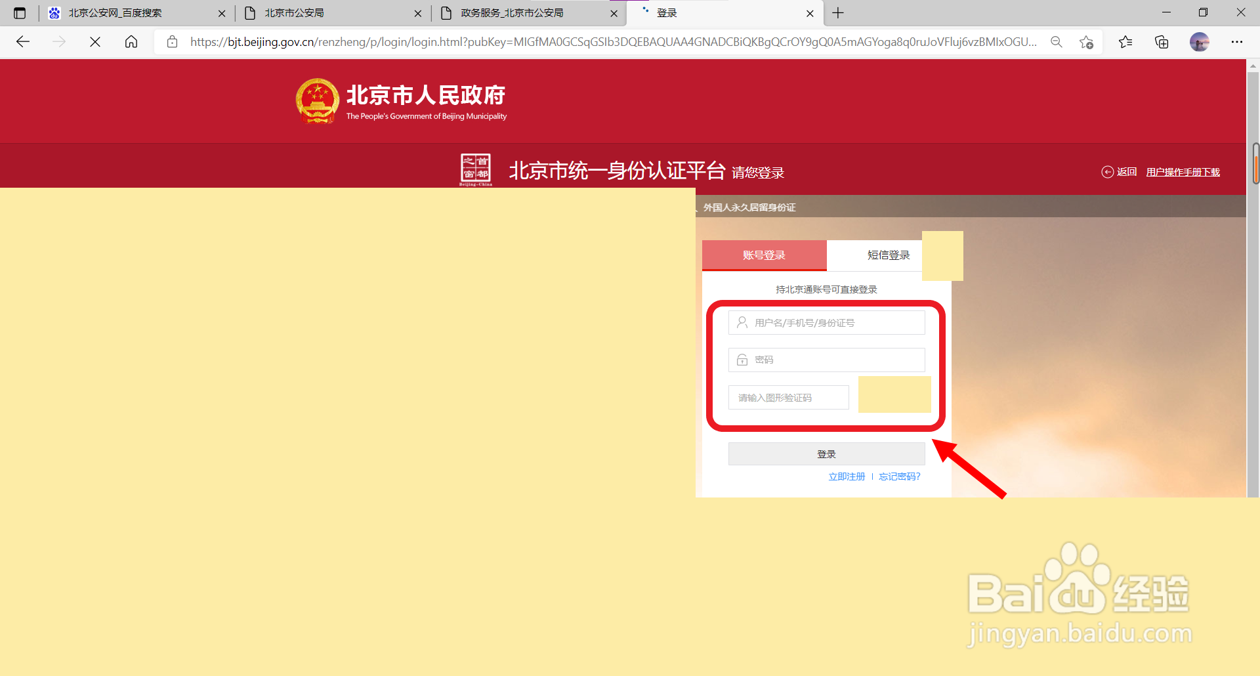Image resolution: width=1260 pixels, height=676 pixels.
Task: Minimize the browser window
Action: [1166, 12]
